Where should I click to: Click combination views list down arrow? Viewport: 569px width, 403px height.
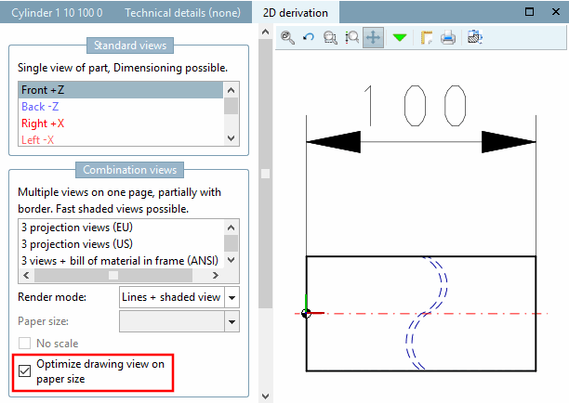(232, 260)
